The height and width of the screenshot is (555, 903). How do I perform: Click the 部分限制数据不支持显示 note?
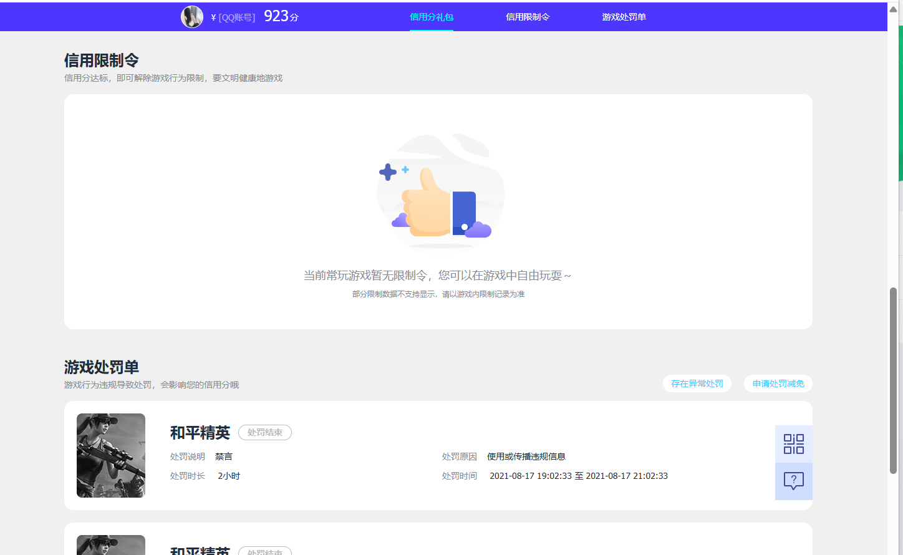[438, 294]
